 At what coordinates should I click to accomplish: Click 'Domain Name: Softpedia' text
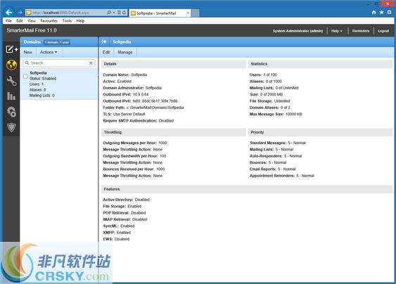(x=125, y=75)
